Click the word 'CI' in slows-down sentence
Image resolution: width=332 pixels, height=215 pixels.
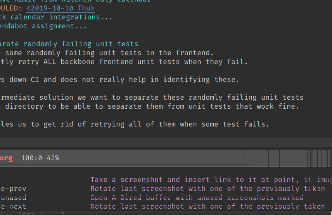point(35,80)
